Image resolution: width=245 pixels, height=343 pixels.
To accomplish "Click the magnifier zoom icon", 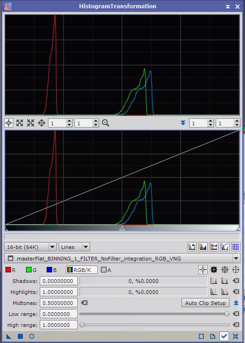I will click(106, 123).
